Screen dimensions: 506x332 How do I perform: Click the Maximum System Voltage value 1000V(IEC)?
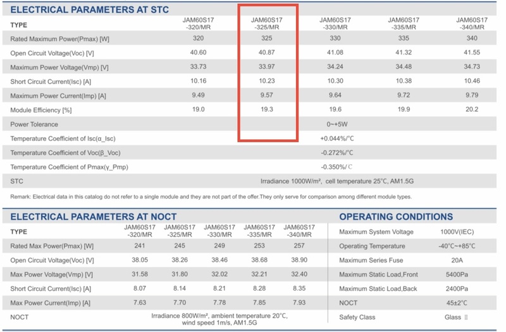tap(458, 232)
